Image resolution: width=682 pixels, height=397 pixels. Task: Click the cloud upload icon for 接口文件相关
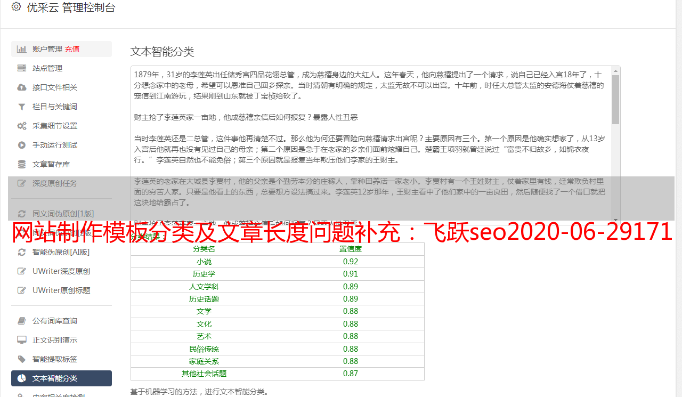(22, 87)
